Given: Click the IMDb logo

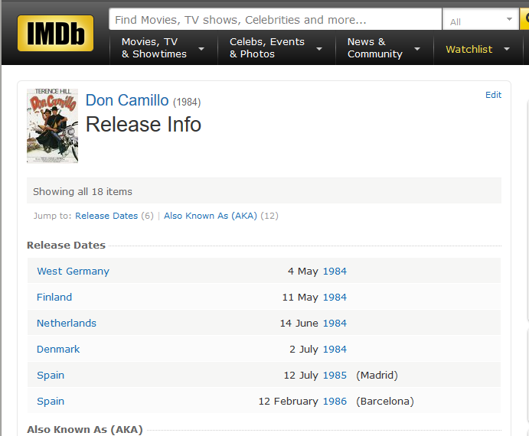Looking at the screenshot, I should 55,33.
